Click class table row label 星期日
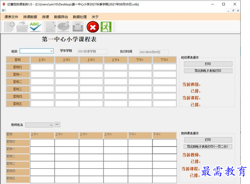This screenshot has width=250, height=184. 18,67
